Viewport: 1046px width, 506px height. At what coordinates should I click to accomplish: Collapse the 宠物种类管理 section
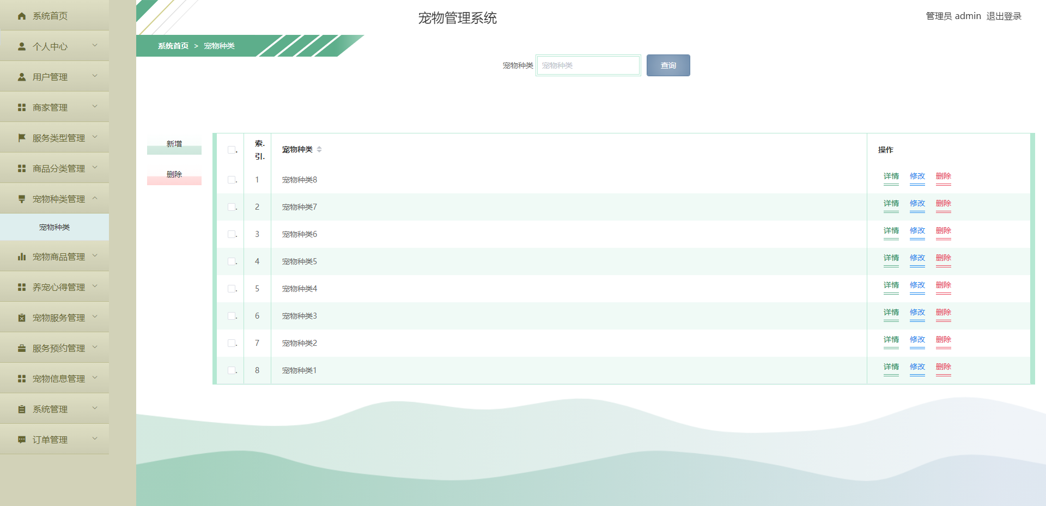96,198
